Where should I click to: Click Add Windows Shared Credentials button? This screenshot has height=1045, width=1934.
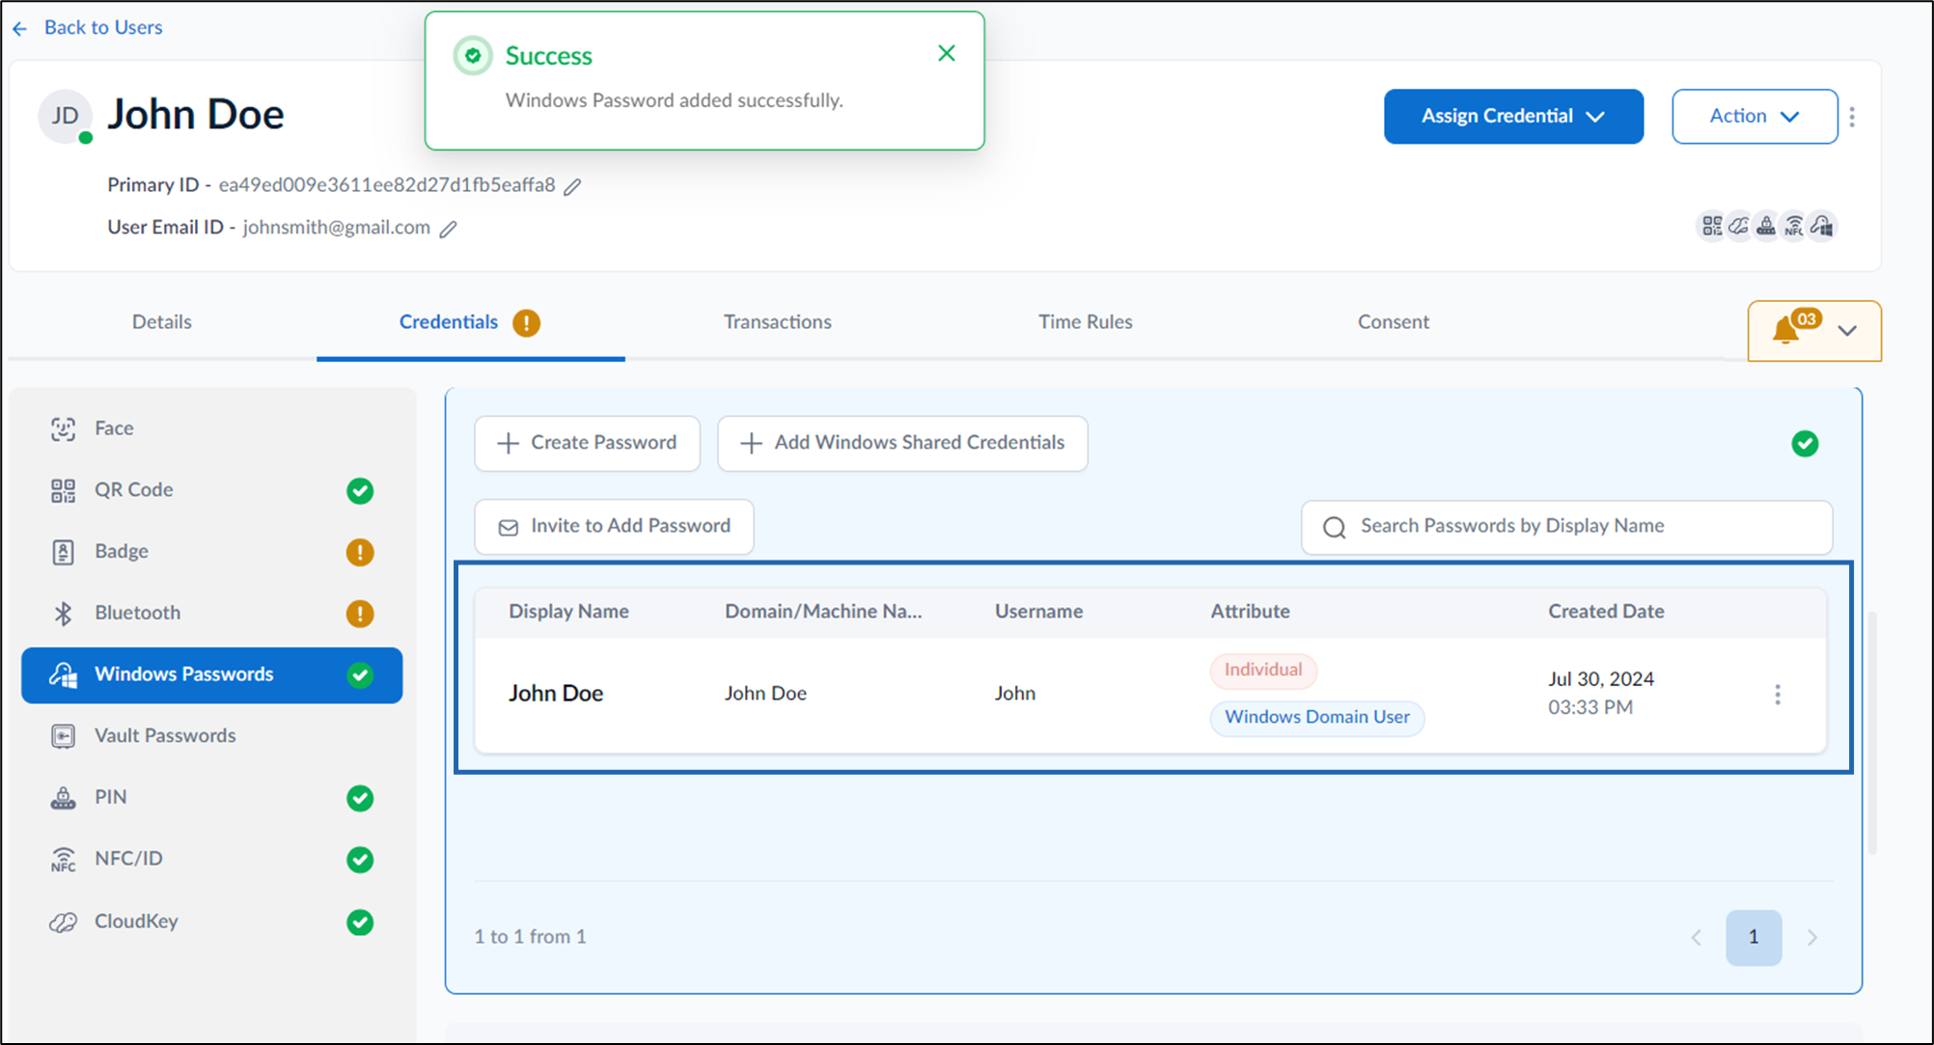pos(902,443)
